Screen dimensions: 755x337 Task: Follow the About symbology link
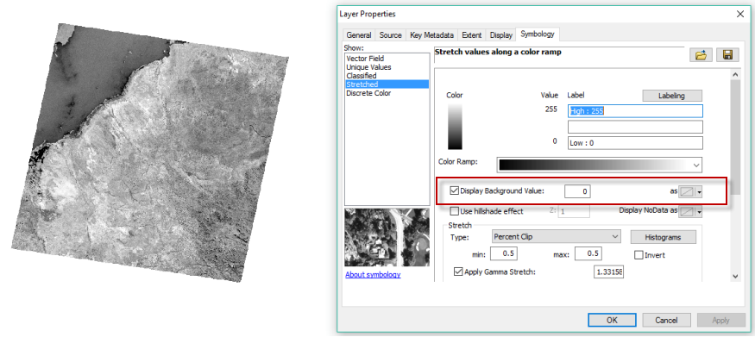373,274
